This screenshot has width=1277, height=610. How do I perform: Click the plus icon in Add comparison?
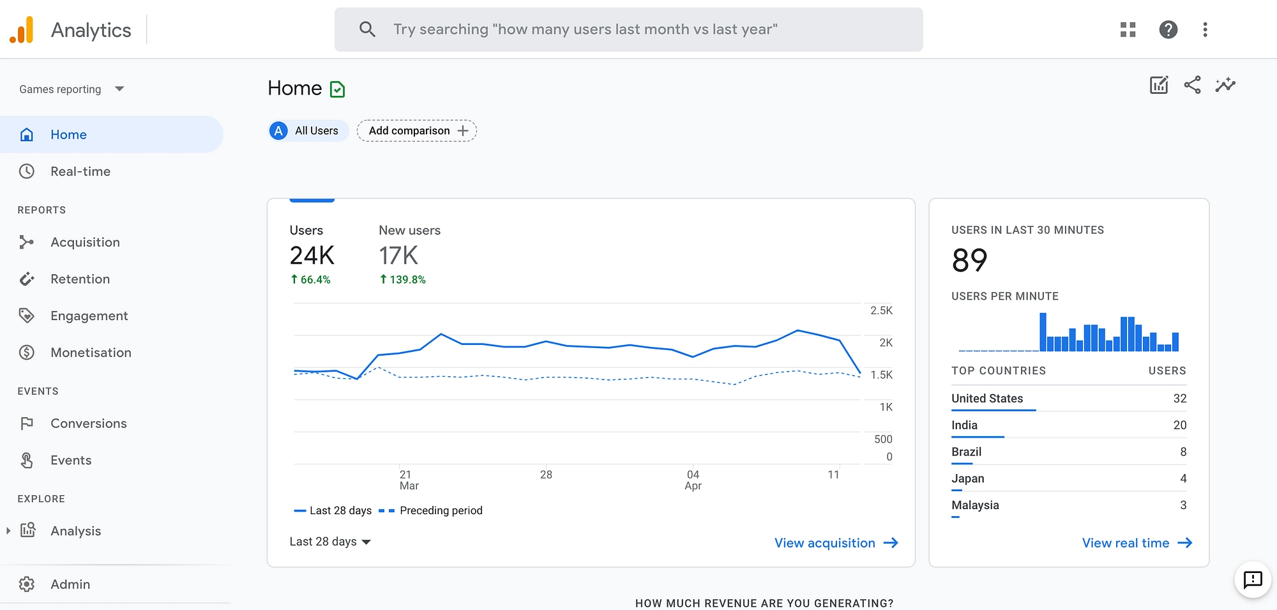[x=463, y=131]
